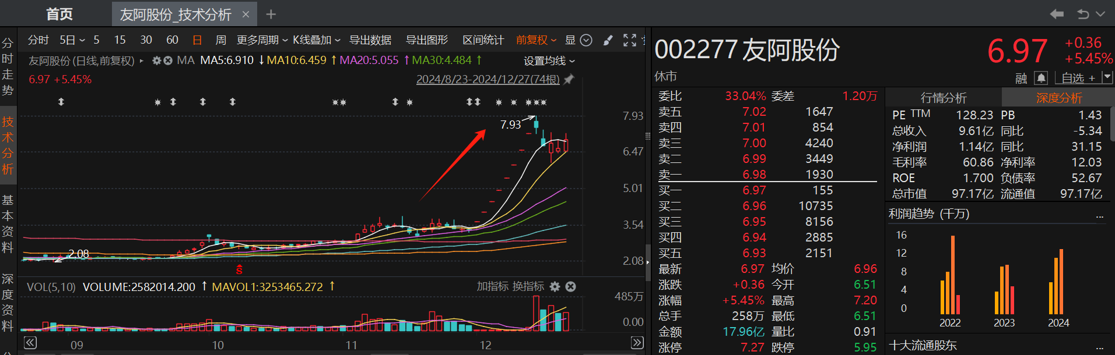Select the 30 minute period

[146, 40]
